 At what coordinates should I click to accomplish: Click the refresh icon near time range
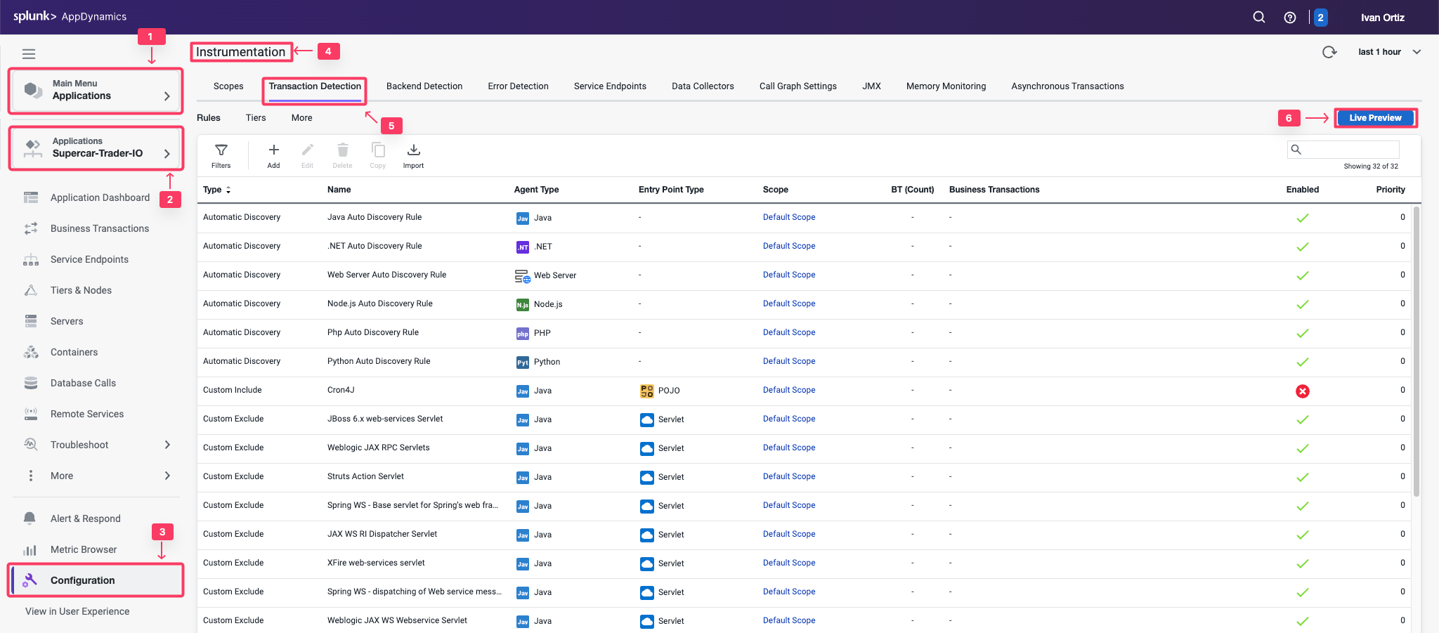(x=1329, y=52)
